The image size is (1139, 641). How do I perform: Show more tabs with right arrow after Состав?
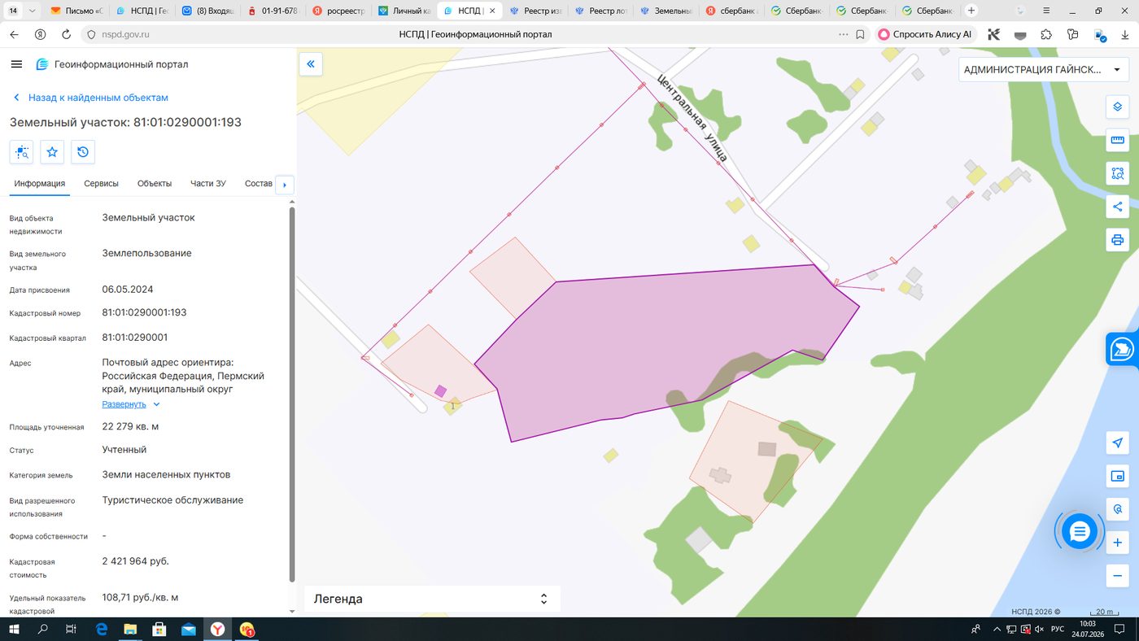click(x=285, y=185)
